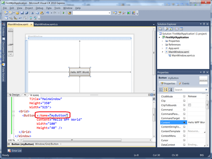Toggle Categorized view in Properties panel
The height and width of the screenshot is (159, 212).
161,89
